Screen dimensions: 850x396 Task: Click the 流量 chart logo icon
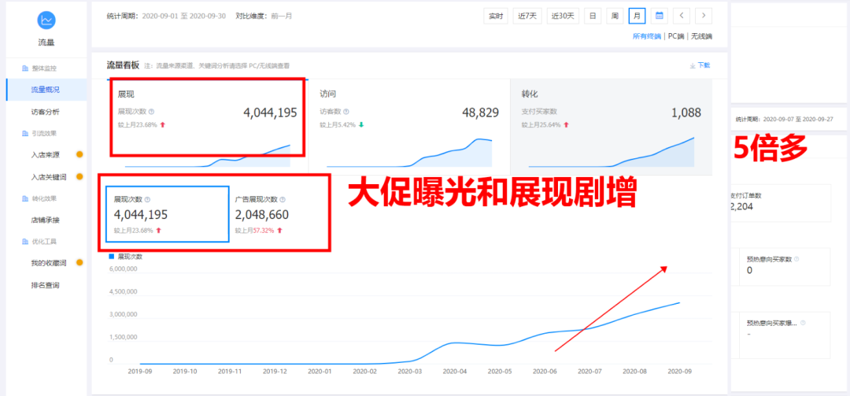46,20
